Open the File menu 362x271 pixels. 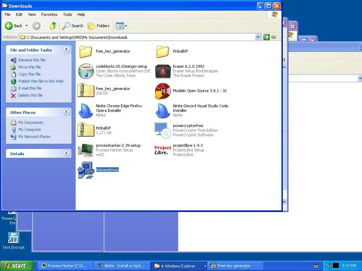(7, 14)
